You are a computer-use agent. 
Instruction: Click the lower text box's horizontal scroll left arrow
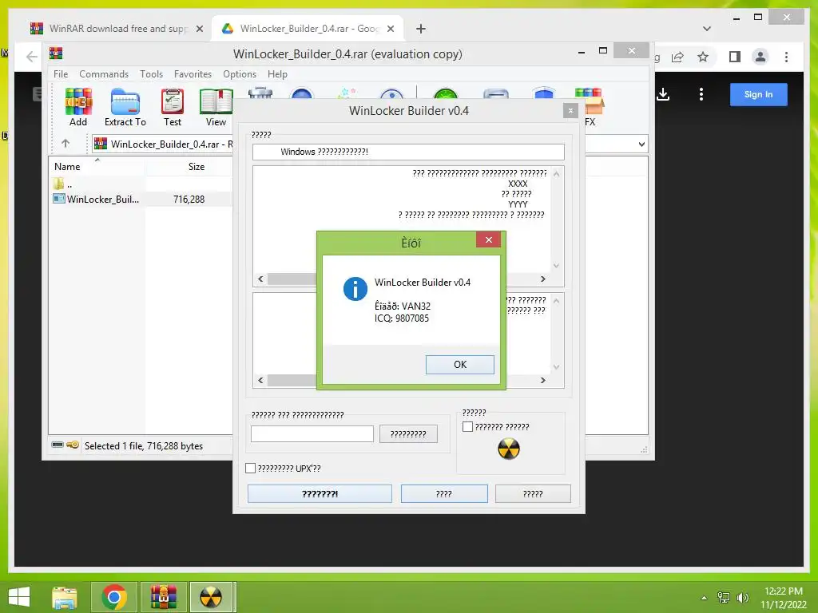coord(260,380)
